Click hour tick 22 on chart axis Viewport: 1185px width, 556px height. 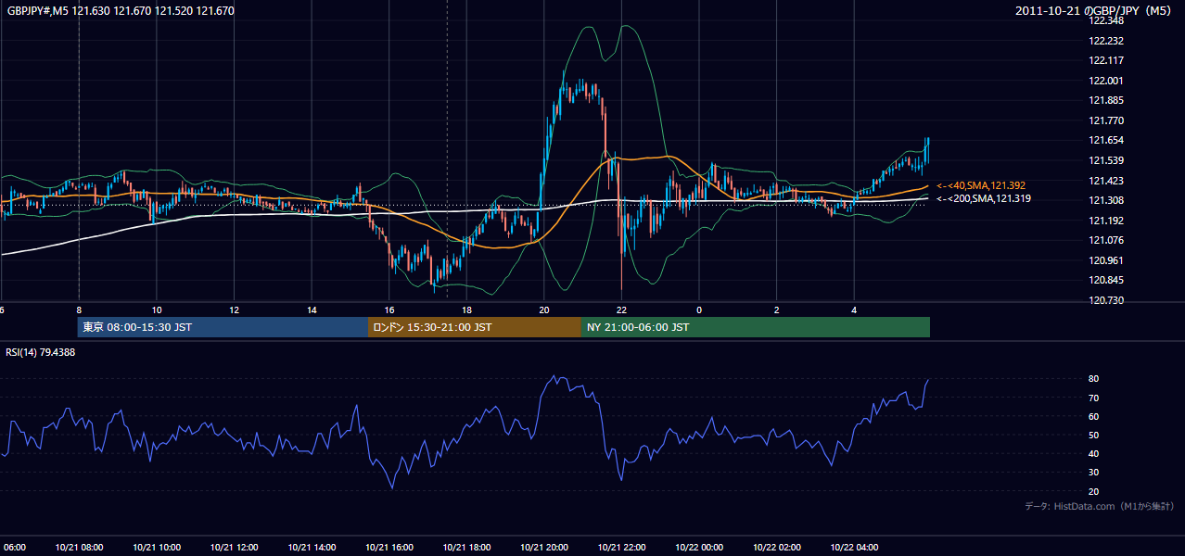click(x=621, y=310)
